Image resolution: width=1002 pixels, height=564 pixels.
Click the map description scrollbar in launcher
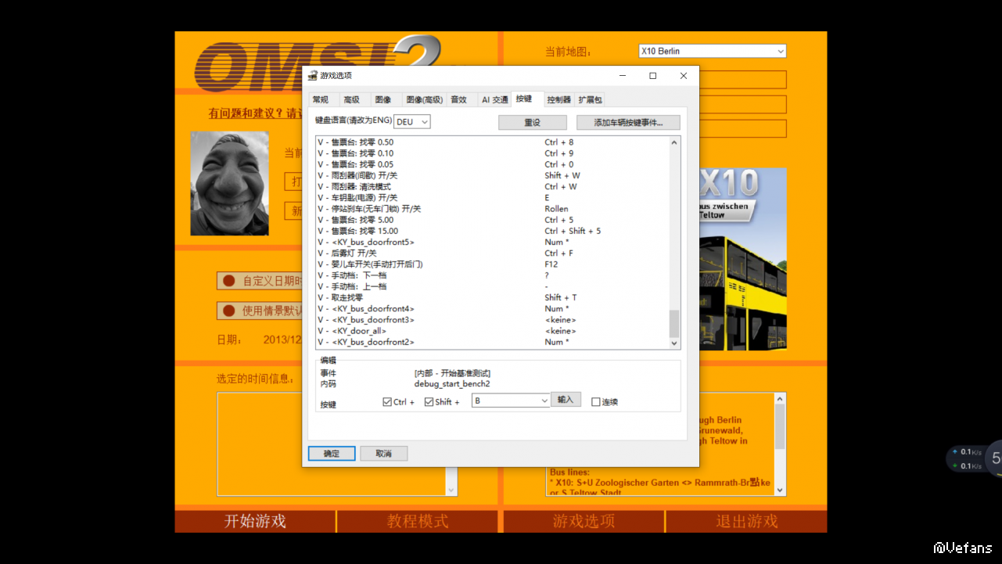point(780,445)
